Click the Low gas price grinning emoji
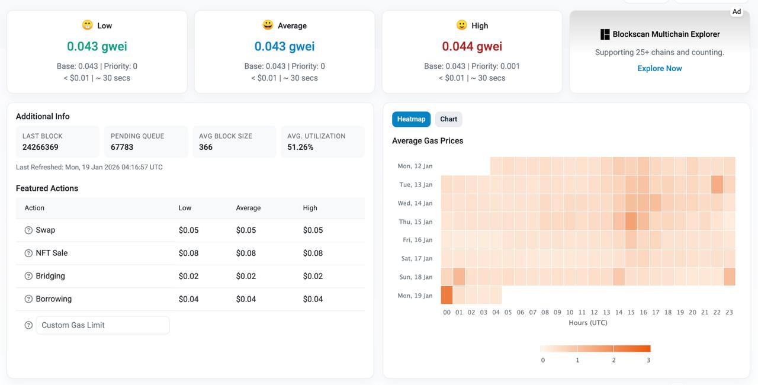The height and width of the screenshot is (385, 758). click(88, 25)
